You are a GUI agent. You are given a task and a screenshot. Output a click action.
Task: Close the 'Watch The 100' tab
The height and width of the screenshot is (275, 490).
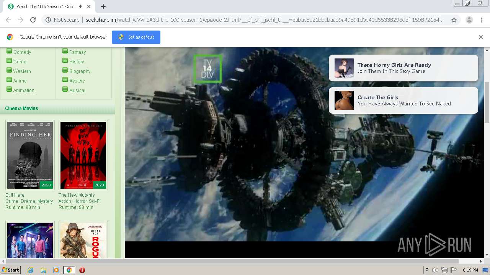point(89,6)
